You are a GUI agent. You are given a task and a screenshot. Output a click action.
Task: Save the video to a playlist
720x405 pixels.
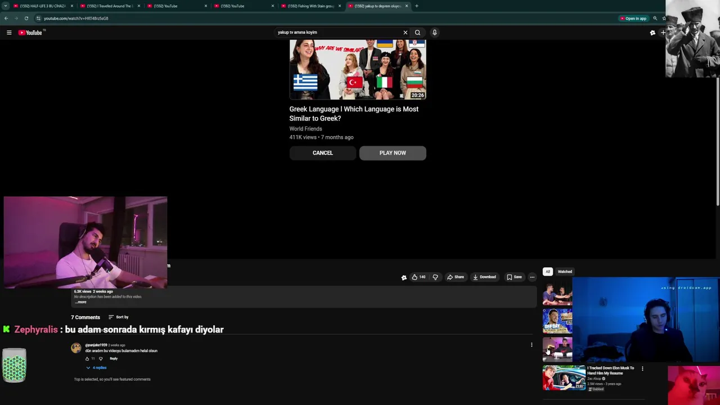coord(514,277)
